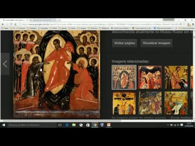This screenshot has height=146, width=195.
Task: Click the Visitar página button
Action: pos(124,43)
